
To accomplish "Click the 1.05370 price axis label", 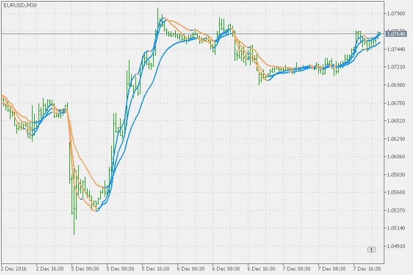I will (x=396, y=210).
